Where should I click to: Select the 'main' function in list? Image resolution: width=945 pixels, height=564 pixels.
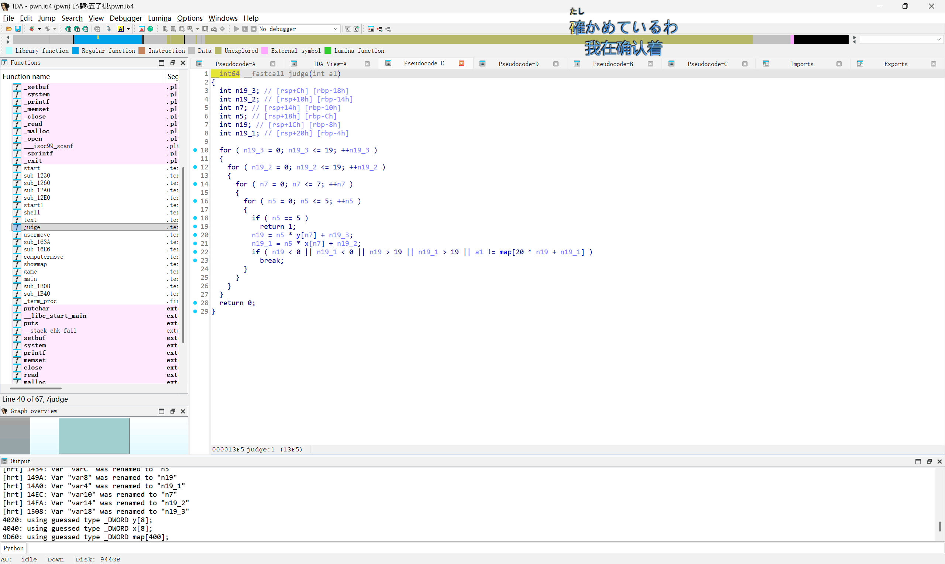[x=30, y=279]
